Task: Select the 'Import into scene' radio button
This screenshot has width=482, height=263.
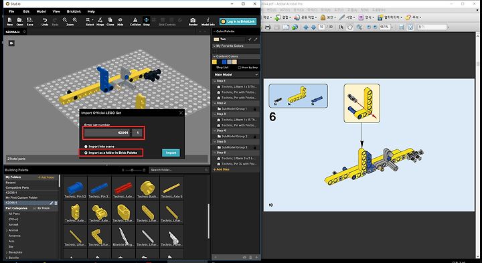Action: coord(86,147)
